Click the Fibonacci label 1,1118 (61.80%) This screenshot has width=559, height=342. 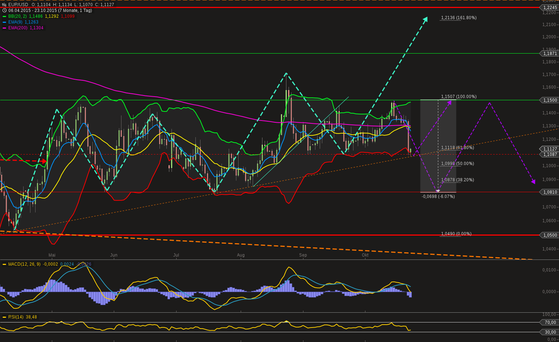click(x=457, y=148)
